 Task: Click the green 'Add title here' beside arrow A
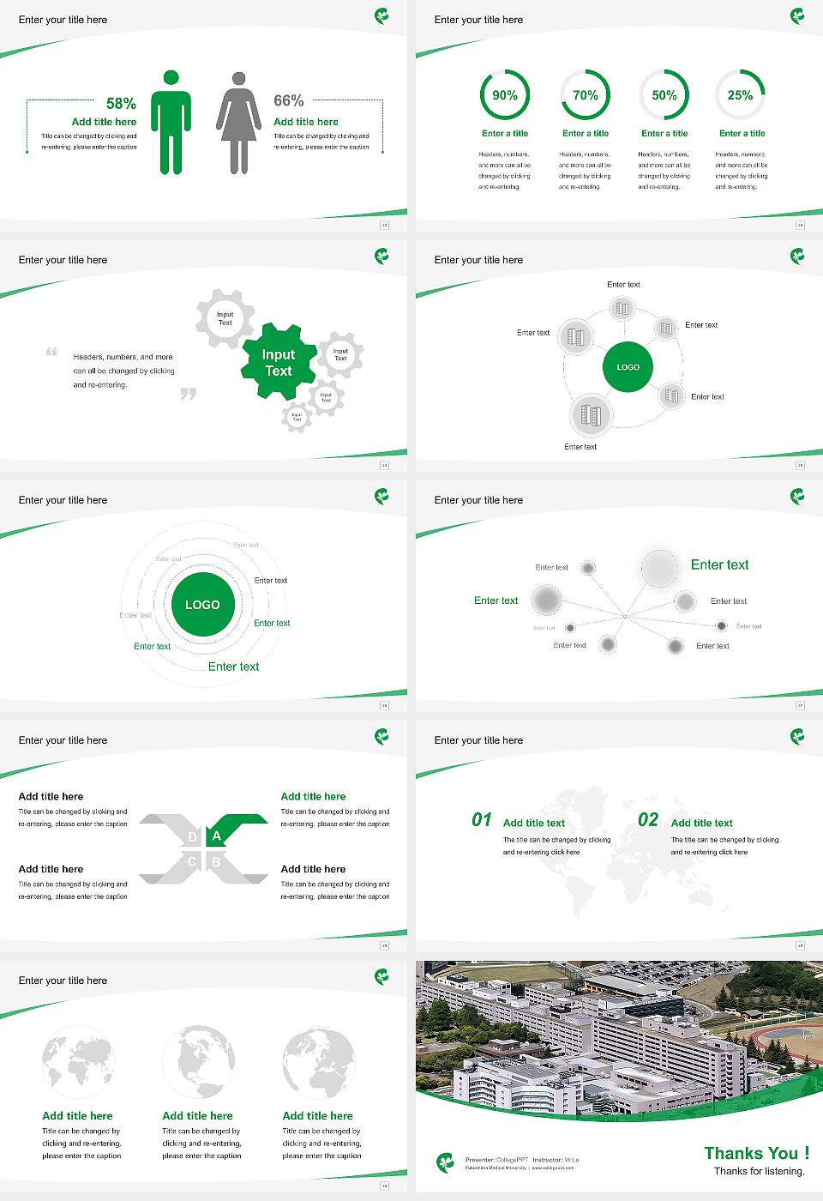313,796
